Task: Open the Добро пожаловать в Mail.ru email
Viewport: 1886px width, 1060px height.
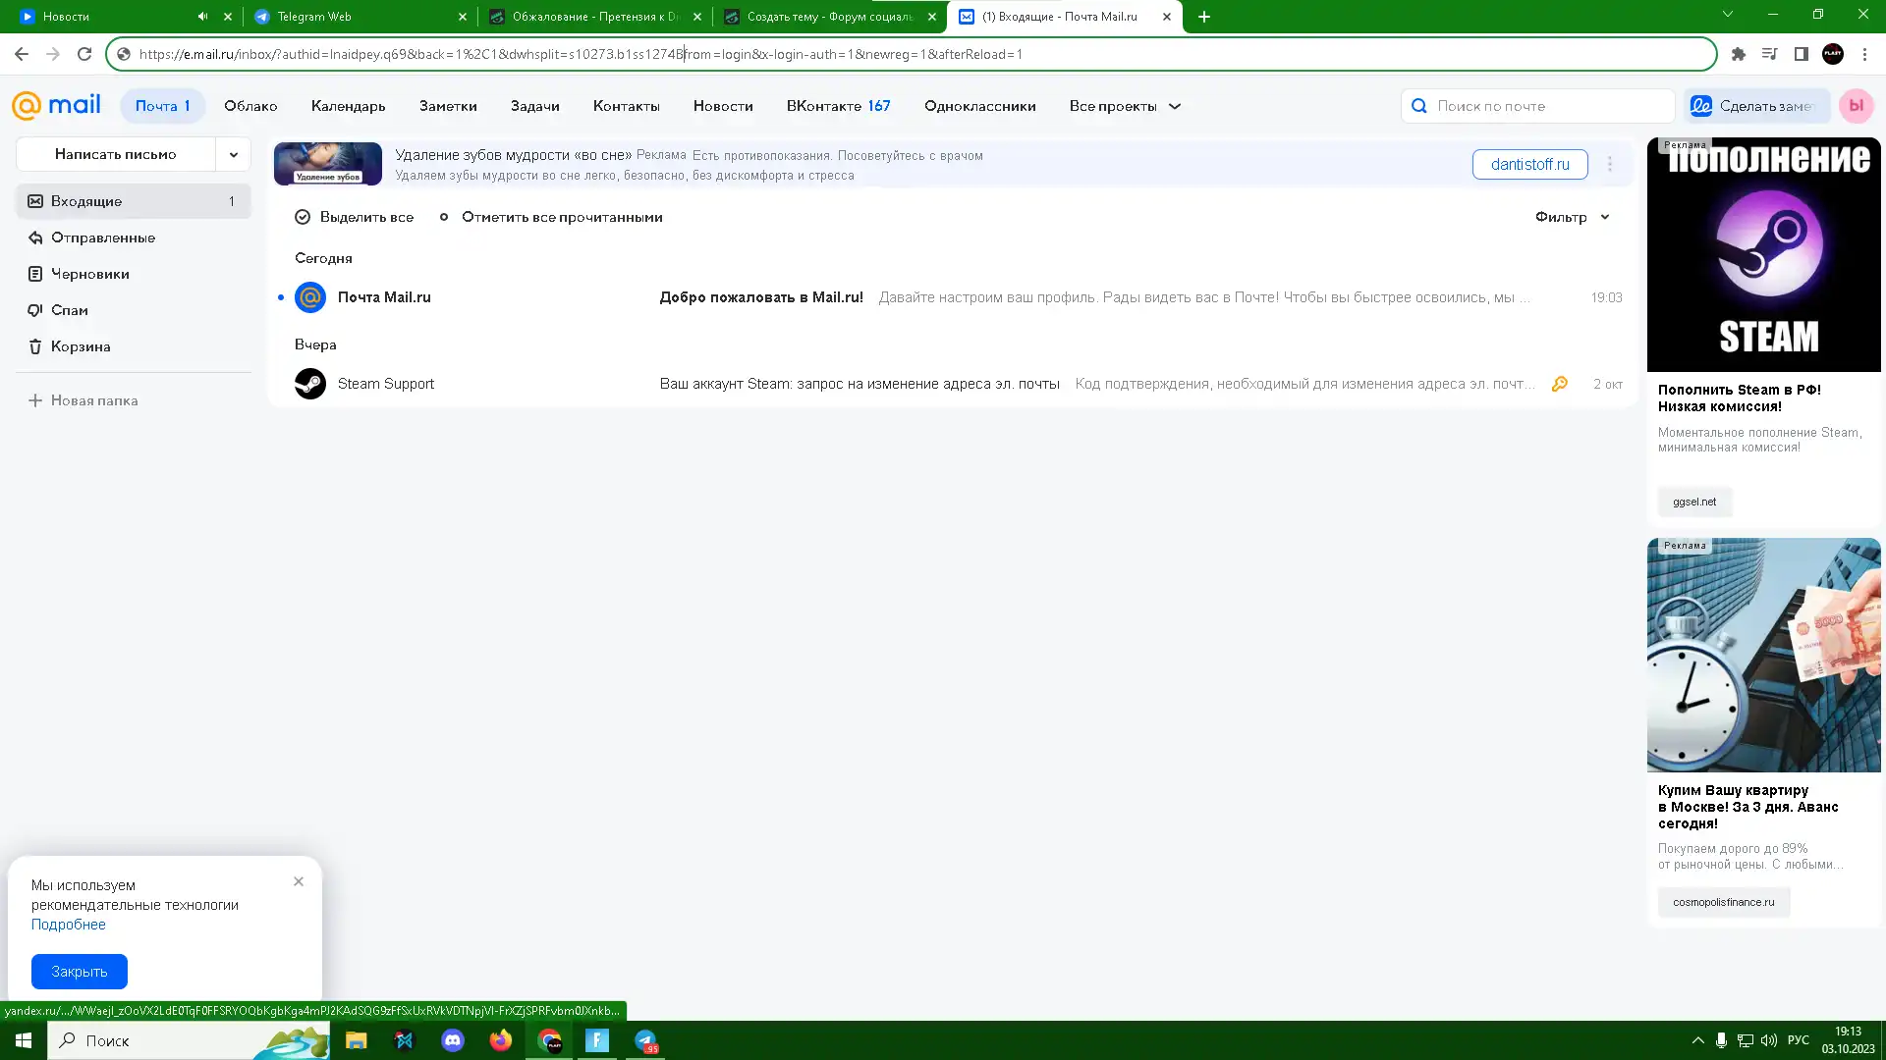Action: (951, 297)
